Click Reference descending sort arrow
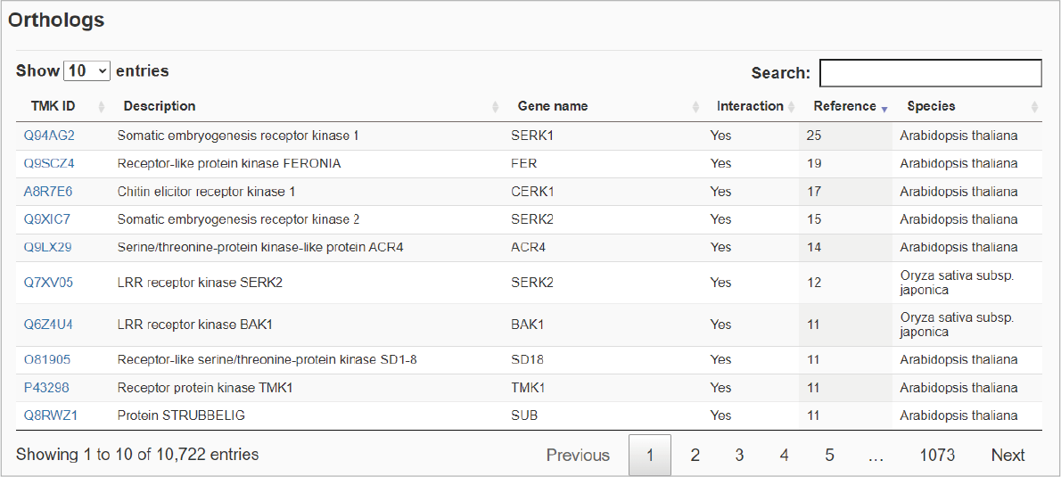Screen dimensions: 1061x477 pos(884,107)
